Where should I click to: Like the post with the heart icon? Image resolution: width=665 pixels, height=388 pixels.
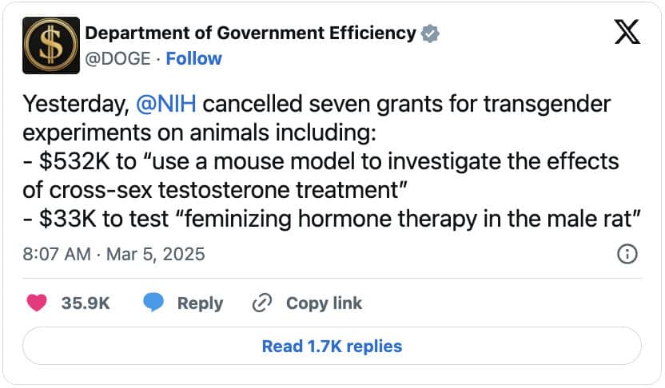pyautogui.click(x=37, y=303)
